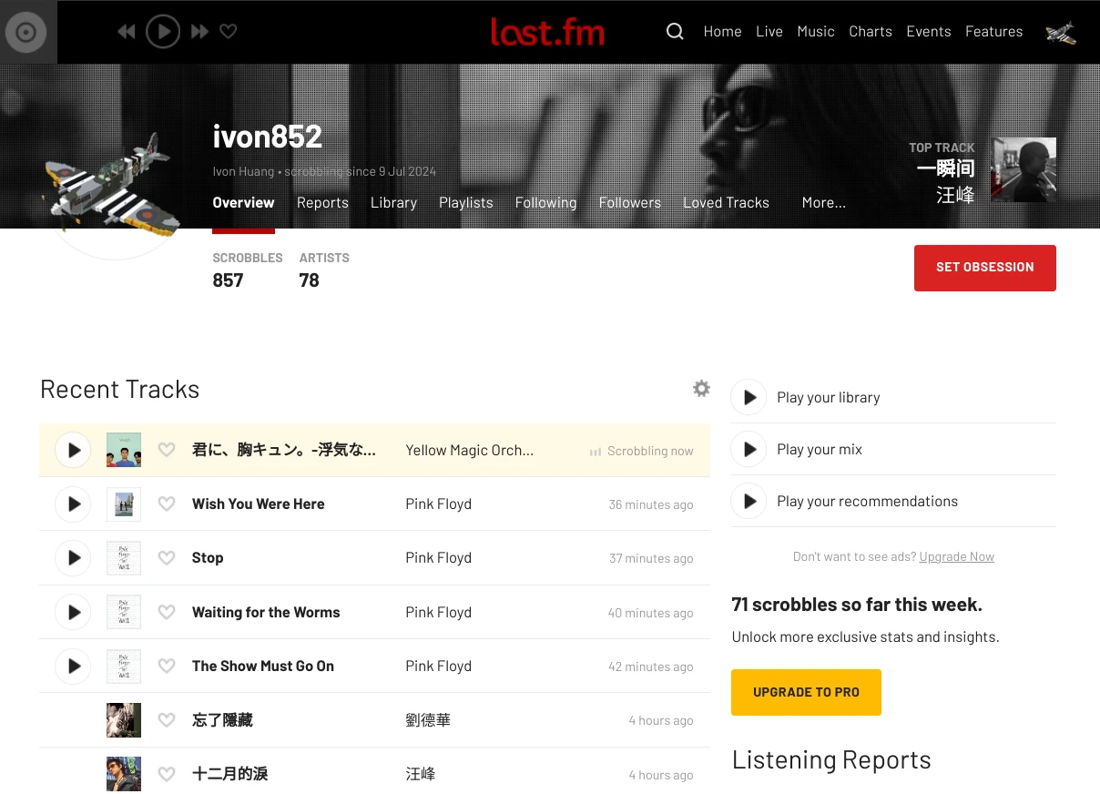Open user avatar menu in top bar
1100x794 pixels.
(1060, 33)
